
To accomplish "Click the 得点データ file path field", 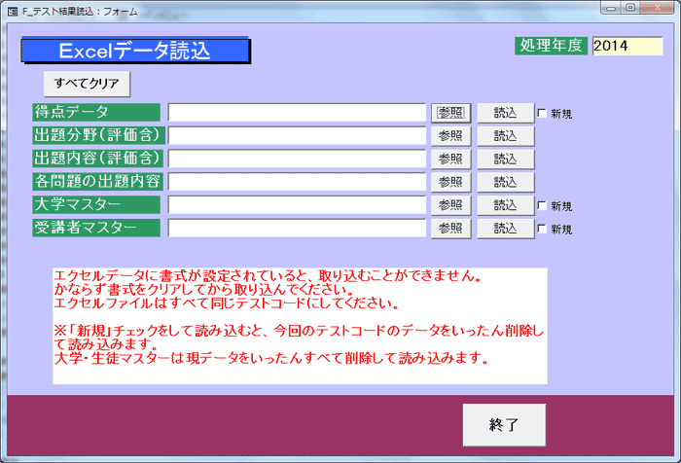I will 297,113.
